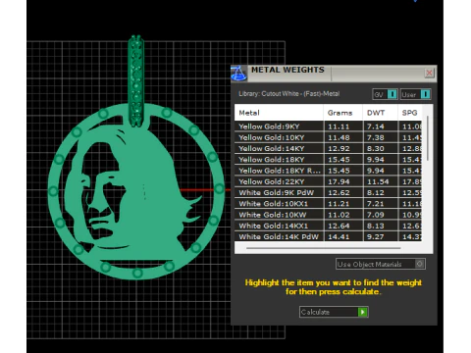Click the Metal Weights scale icon

click(238, 74)
